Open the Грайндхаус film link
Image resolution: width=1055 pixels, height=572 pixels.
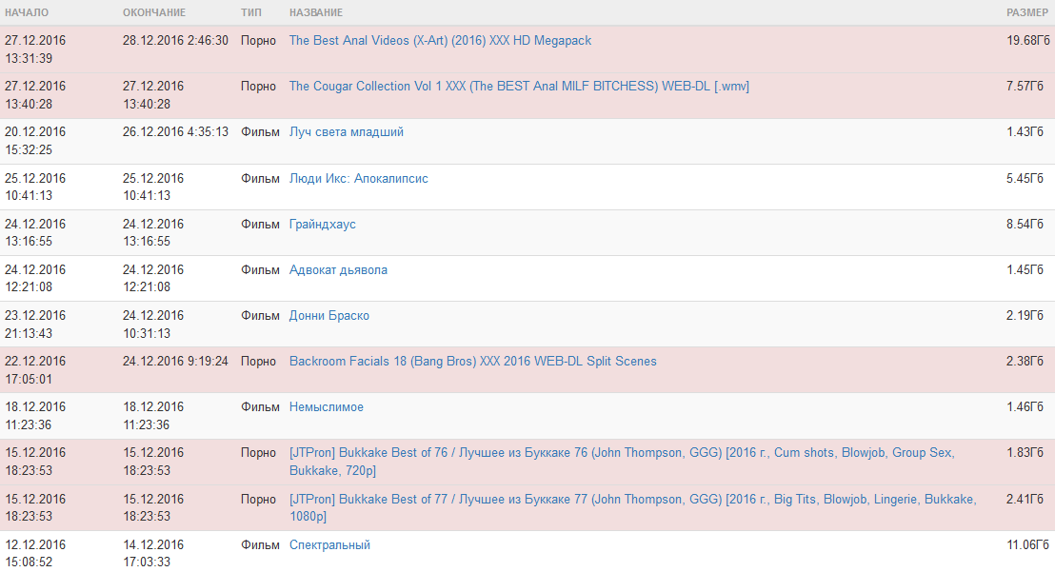pyautogui.click(x=322, y=224)
